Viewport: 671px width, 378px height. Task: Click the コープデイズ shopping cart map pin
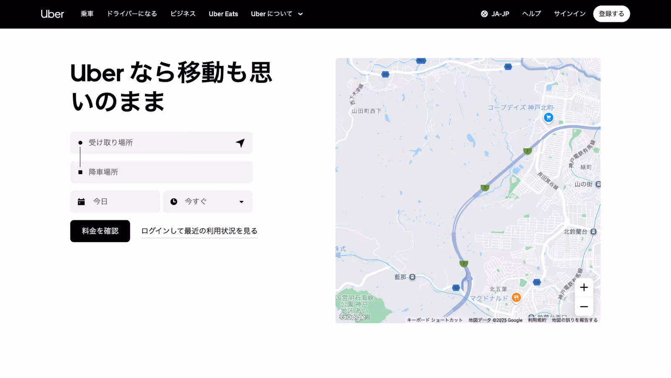coord(548,118)
